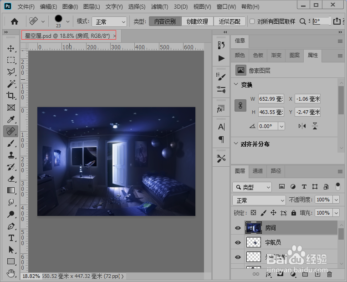Screen dimensions: 347x282
Task: Open the Brush Settings panel icon
Action: point(221,77)
